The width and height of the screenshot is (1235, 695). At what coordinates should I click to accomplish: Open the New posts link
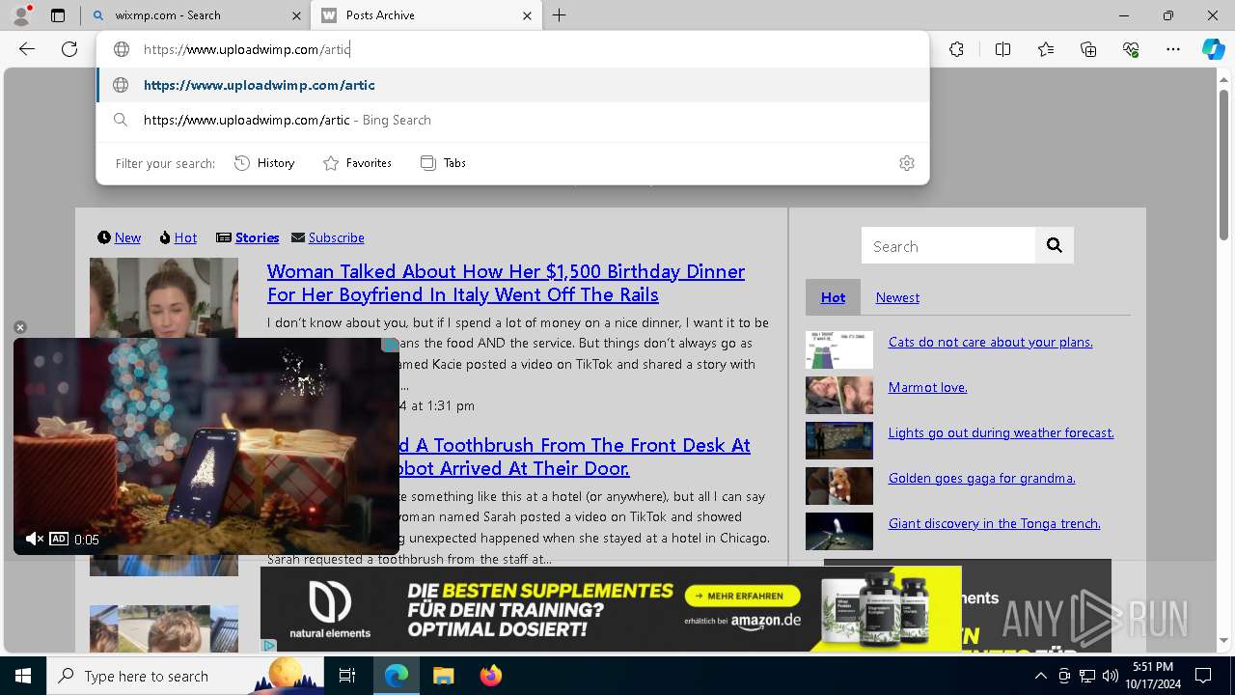pyautogui.click(x=127, y=237)
